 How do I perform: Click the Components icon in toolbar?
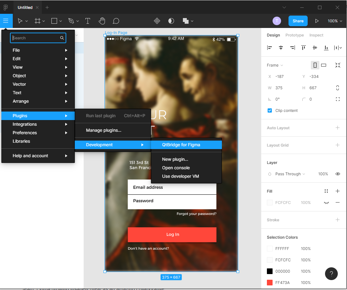(157, 21)
